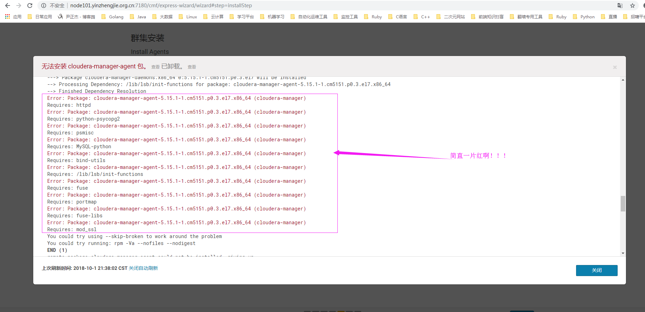Image resolution: width=645 pixels, height=312 pixels.
Task: Click Install Agents subtitle behind dialog
Action: 150,52
